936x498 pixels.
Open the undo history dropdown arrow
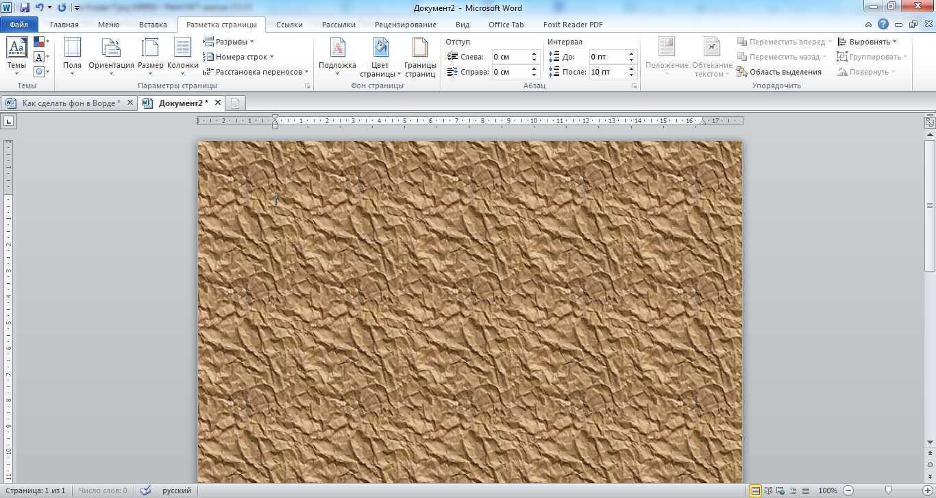[49, 8]
